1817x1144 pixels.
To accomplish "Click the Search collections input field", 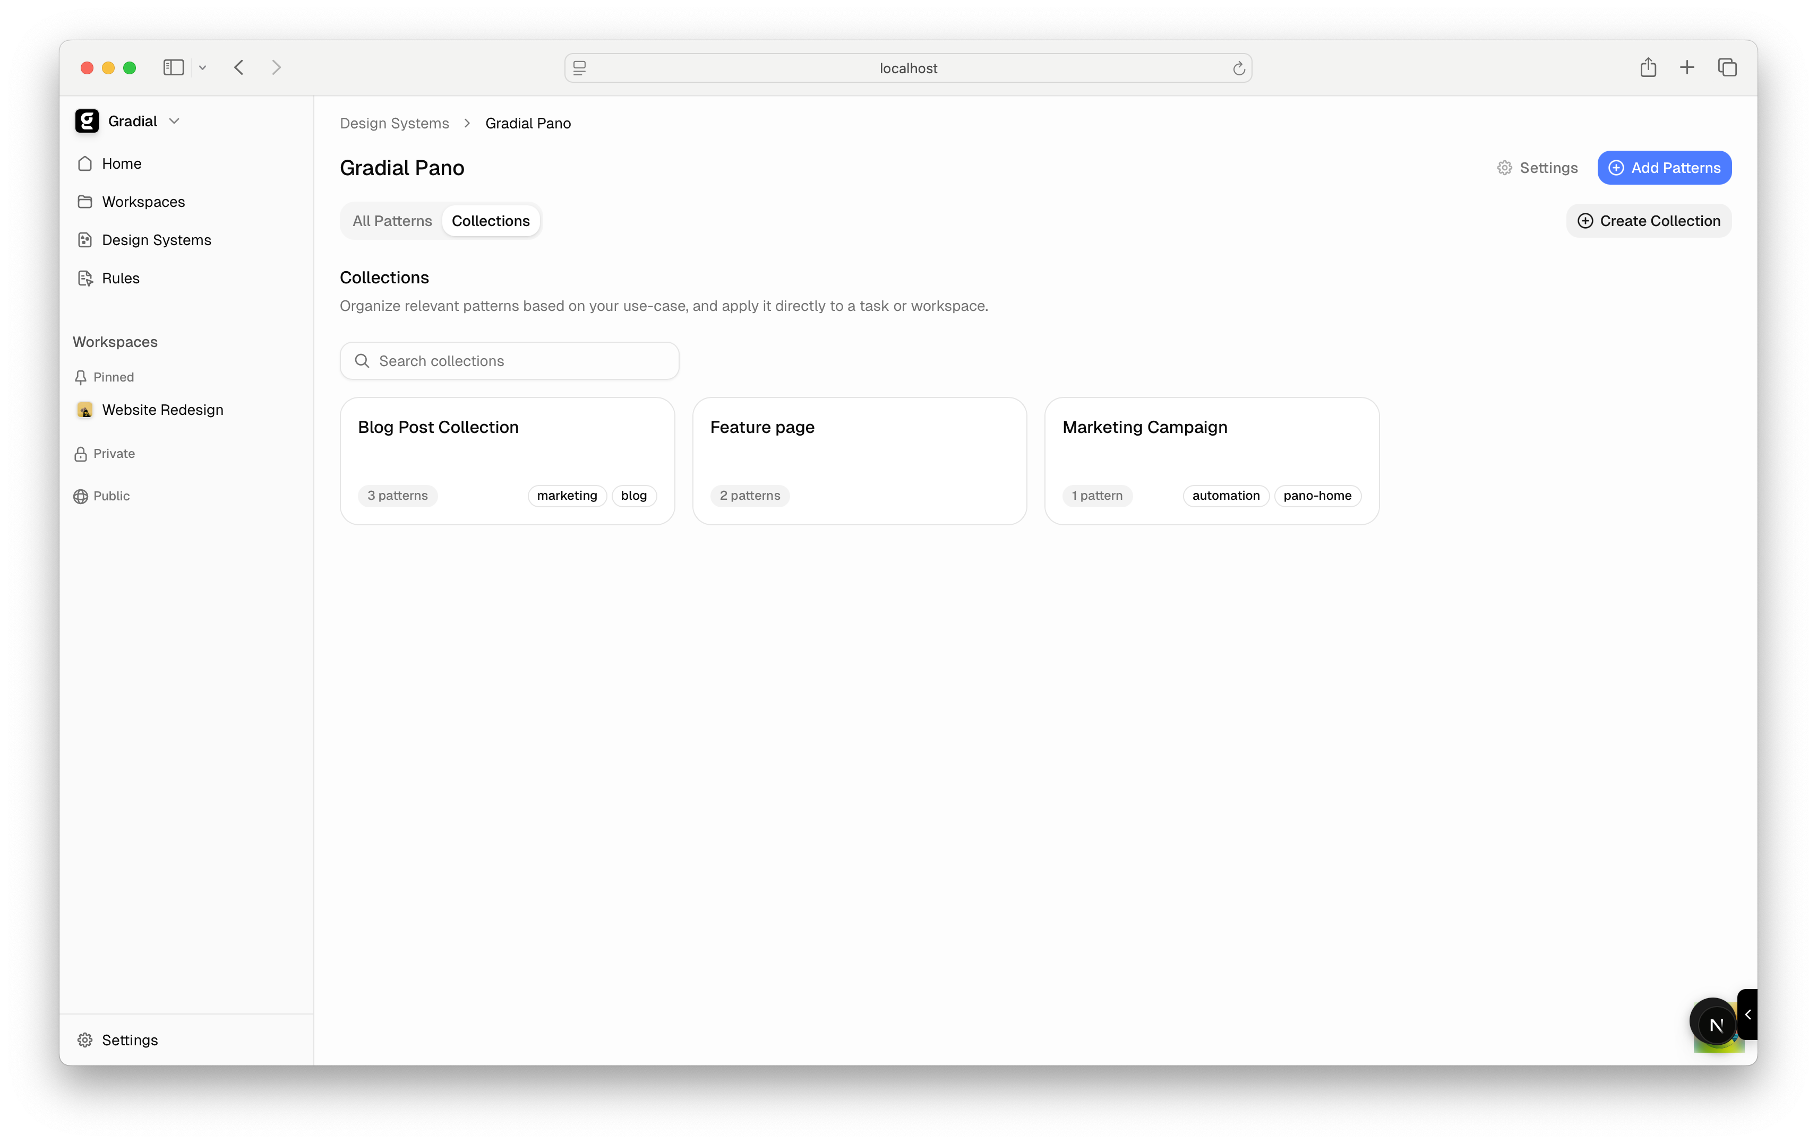I will (509, 360).
